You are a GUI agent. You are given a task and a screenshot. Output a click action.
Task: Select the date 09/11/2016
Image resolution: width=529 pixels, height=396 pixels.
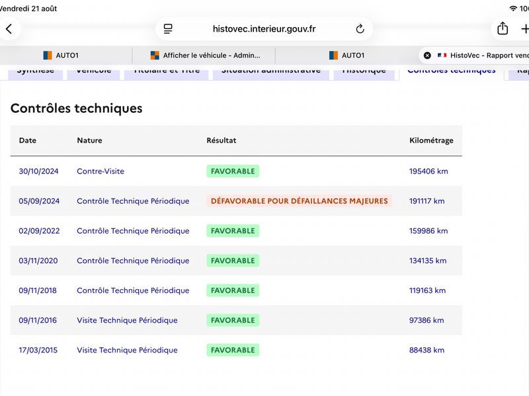point(38,320)
